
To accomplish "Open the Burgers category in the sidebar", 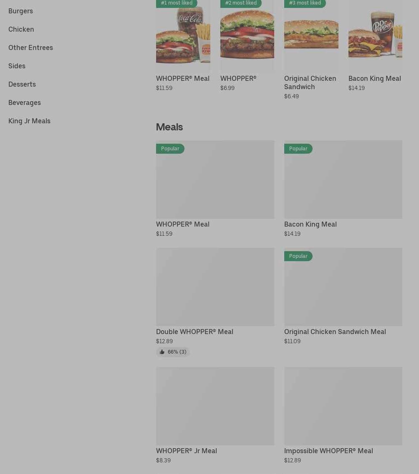I will pos(20,11).
